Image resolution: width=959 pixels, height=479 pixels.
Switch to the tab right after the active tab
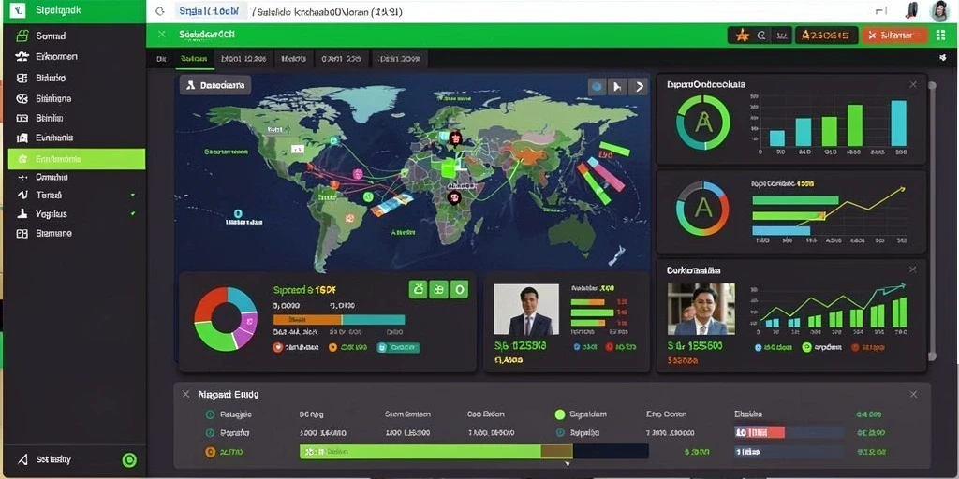pos(243,59)
